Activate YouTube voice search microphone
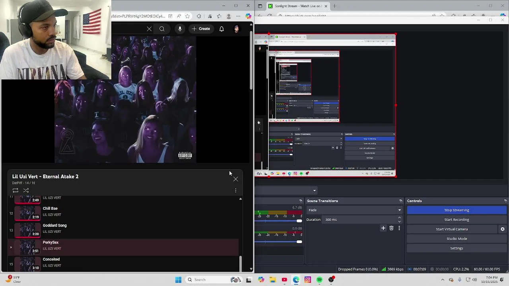This screenshot has width=509, height=286. pyautogui.click(x=180, y=29)
